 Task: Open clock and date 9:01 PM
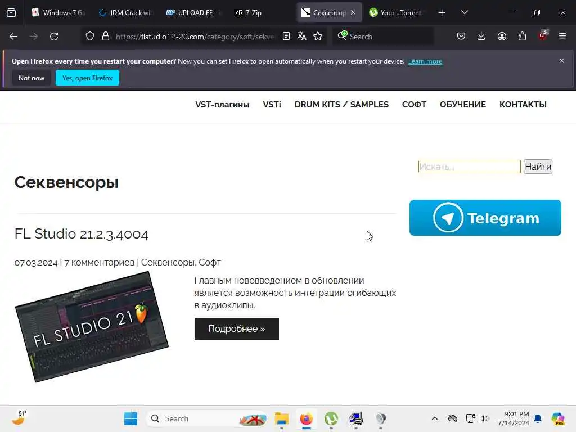coord(514,418)
